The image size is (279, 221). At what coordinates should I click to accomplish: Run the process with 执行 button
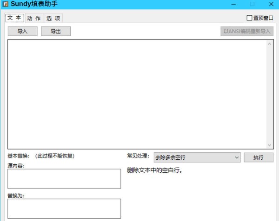click(x=259, y=157)
